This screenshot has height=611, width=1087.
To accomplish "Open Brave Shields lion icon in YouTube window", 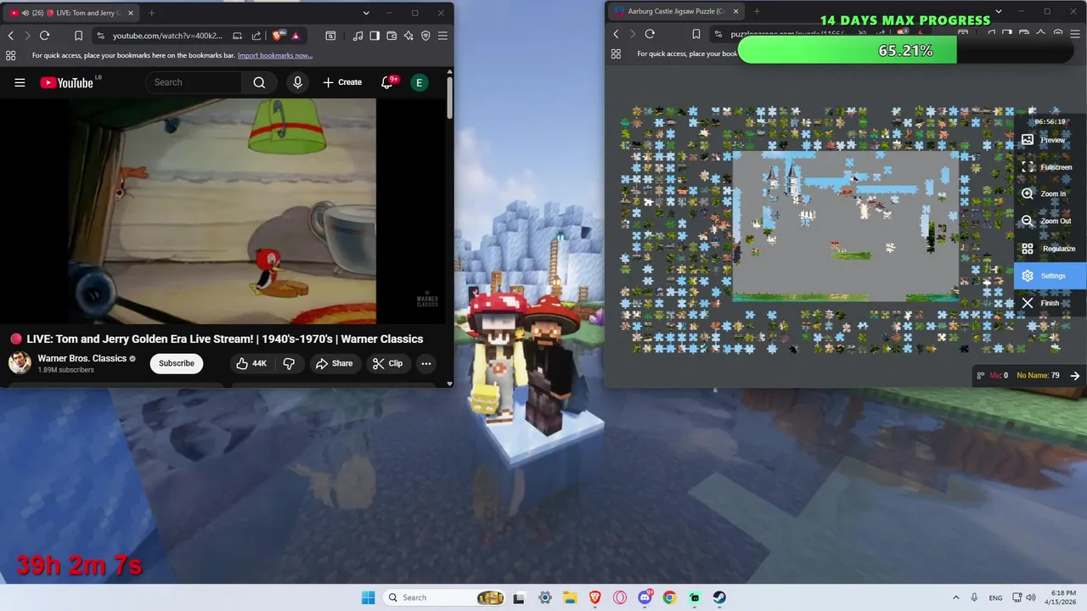I will 279,36.
